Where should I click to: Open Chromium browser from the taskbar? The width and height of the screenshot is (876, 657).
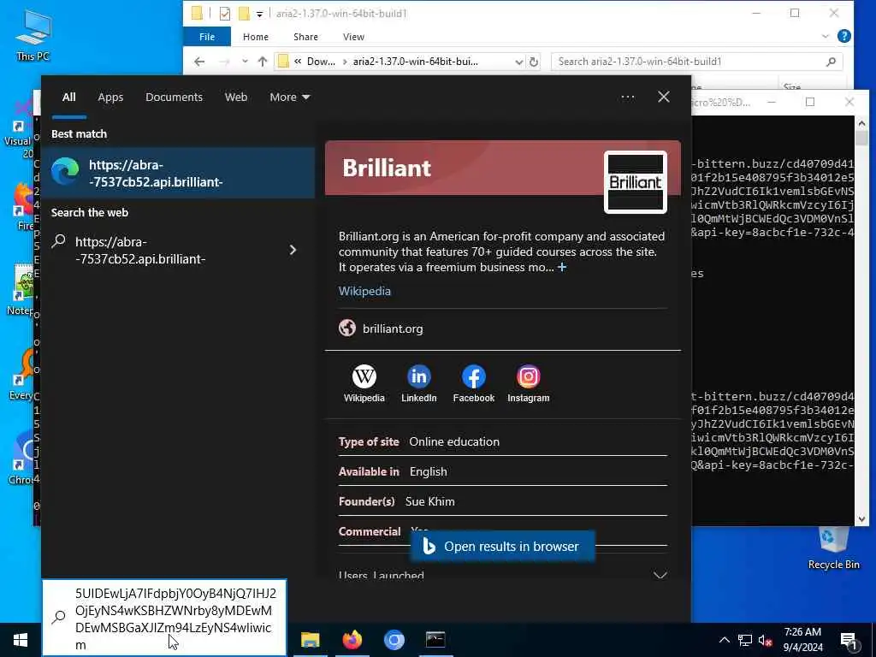click(394, 640)
